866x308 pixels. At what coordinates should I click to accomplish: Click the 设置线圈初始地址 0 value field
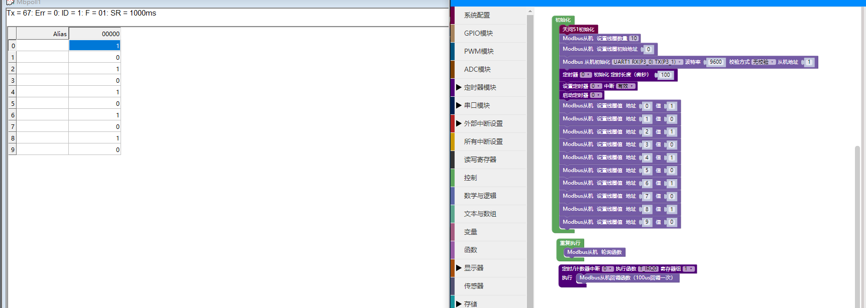click(648, 49)
